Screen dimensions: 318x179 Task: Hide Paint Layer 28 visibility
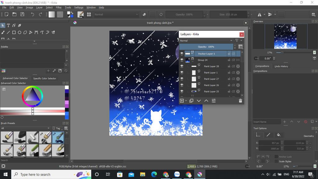coord(182,66)
